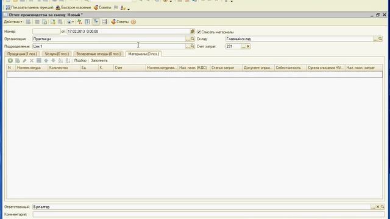Expand the go-to arrow dropdown in document toolbar

(x=70, y=22)
